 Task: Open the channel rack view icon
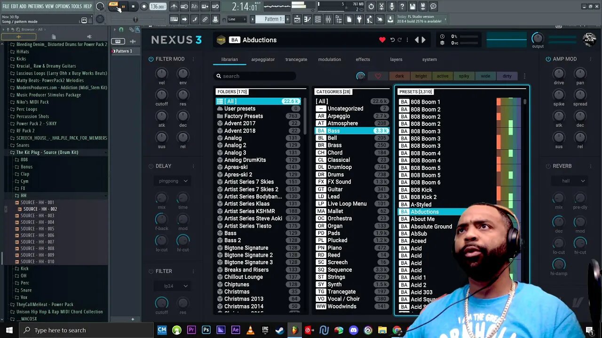tap(318, 19)
